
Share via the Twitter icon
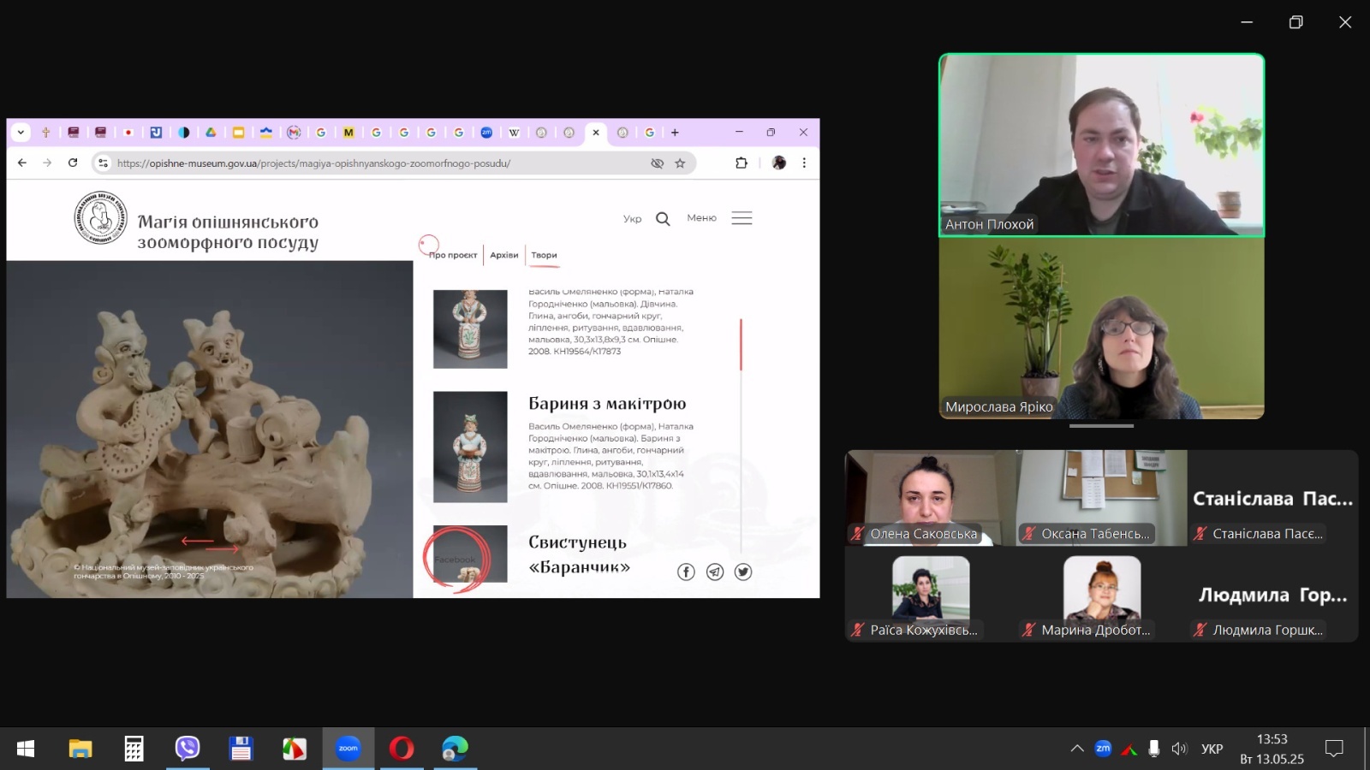(743, 572)
